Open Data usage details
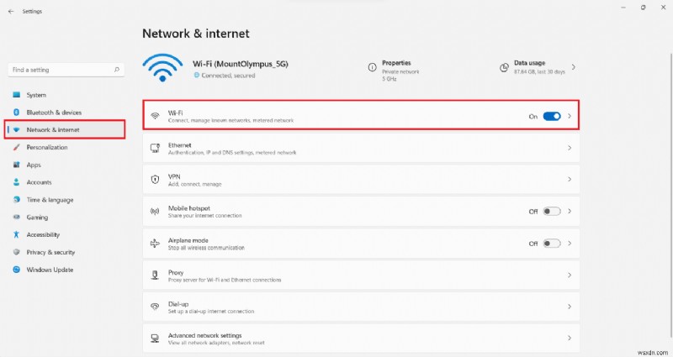Image resolution: width=673 pixels, height=357 pixels. click(538, 68)
